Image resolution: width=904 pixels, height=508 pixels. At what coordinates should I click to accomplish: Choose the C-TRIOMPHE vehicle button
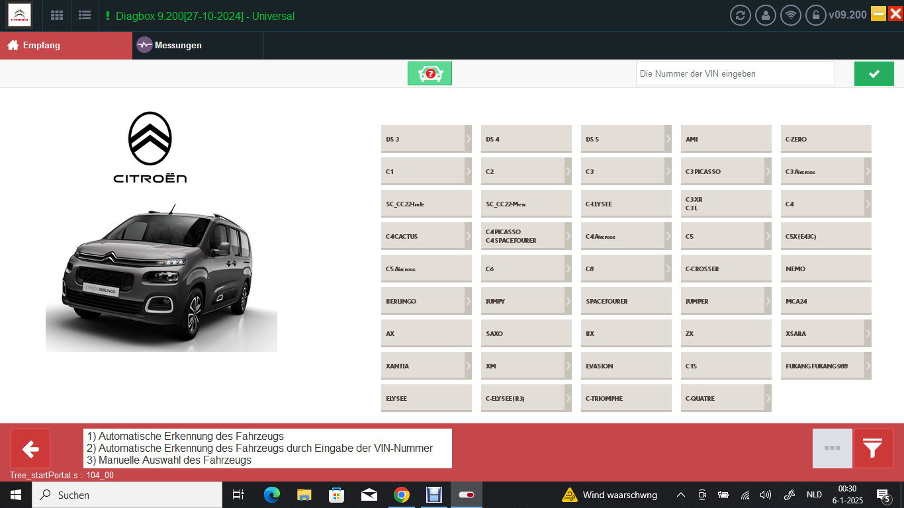pos(626,398)
